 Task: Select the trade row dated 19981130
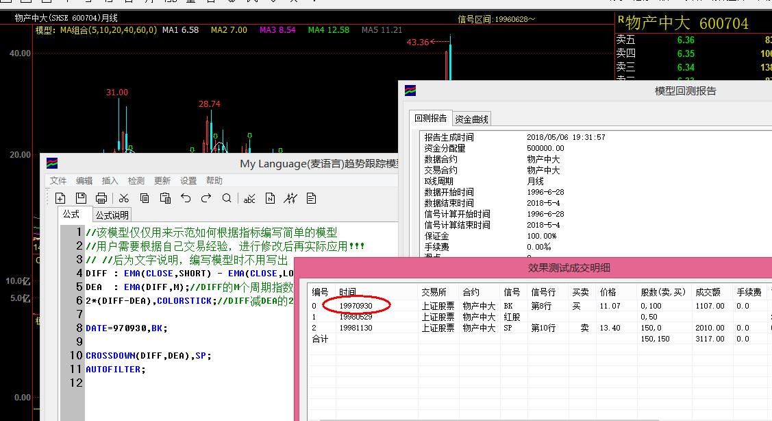(356, 328)
